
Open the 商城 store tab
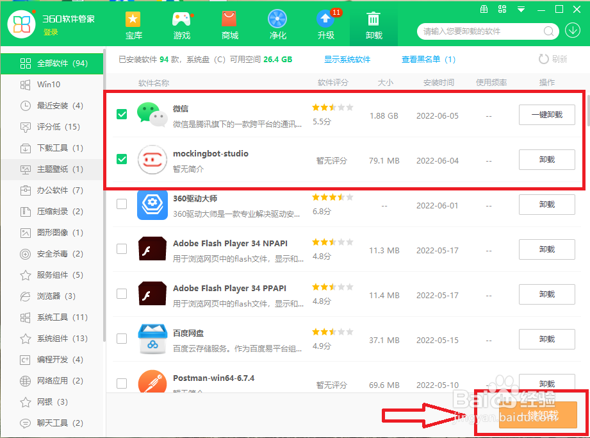(x=229, y=25)
